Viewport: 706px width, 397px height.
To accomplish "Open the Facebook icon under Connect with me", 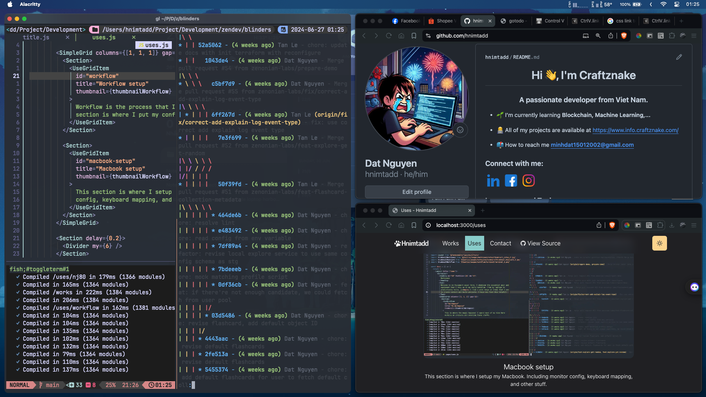I will [x=511, y=181].
